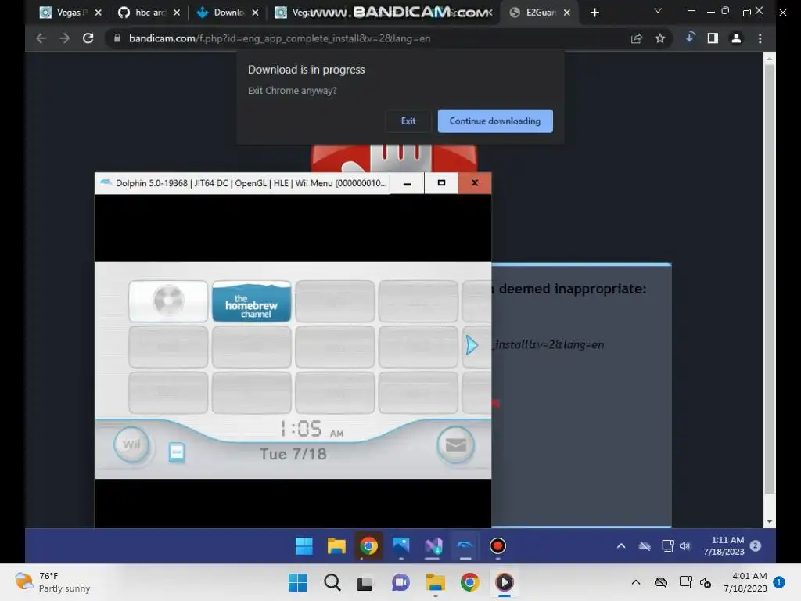The width and height of the screenshot is (801, 601).
Task: Open Visual Studio in the inner taskbar
Action: point(433,545)
